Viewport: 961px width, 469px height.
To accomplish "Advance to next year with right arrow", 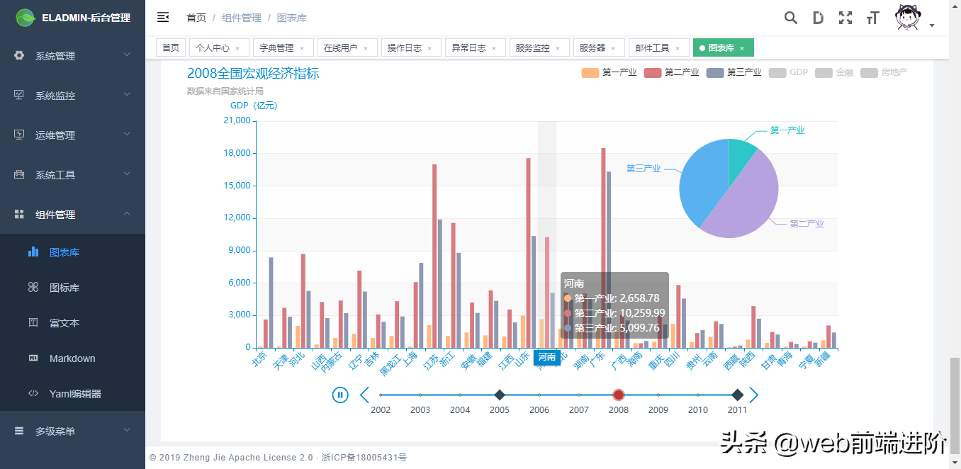I will (754, 395).
